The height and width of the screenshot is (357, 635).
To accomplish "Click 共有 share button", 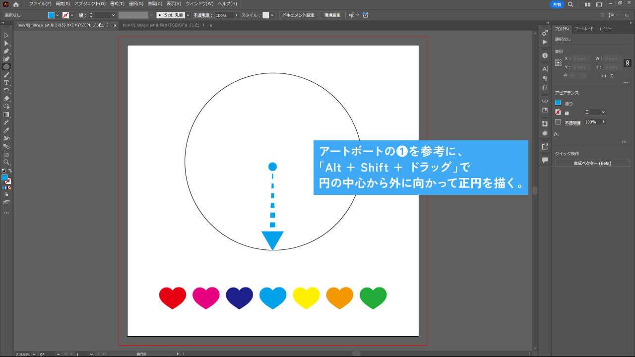I will [x=557, y=4].
